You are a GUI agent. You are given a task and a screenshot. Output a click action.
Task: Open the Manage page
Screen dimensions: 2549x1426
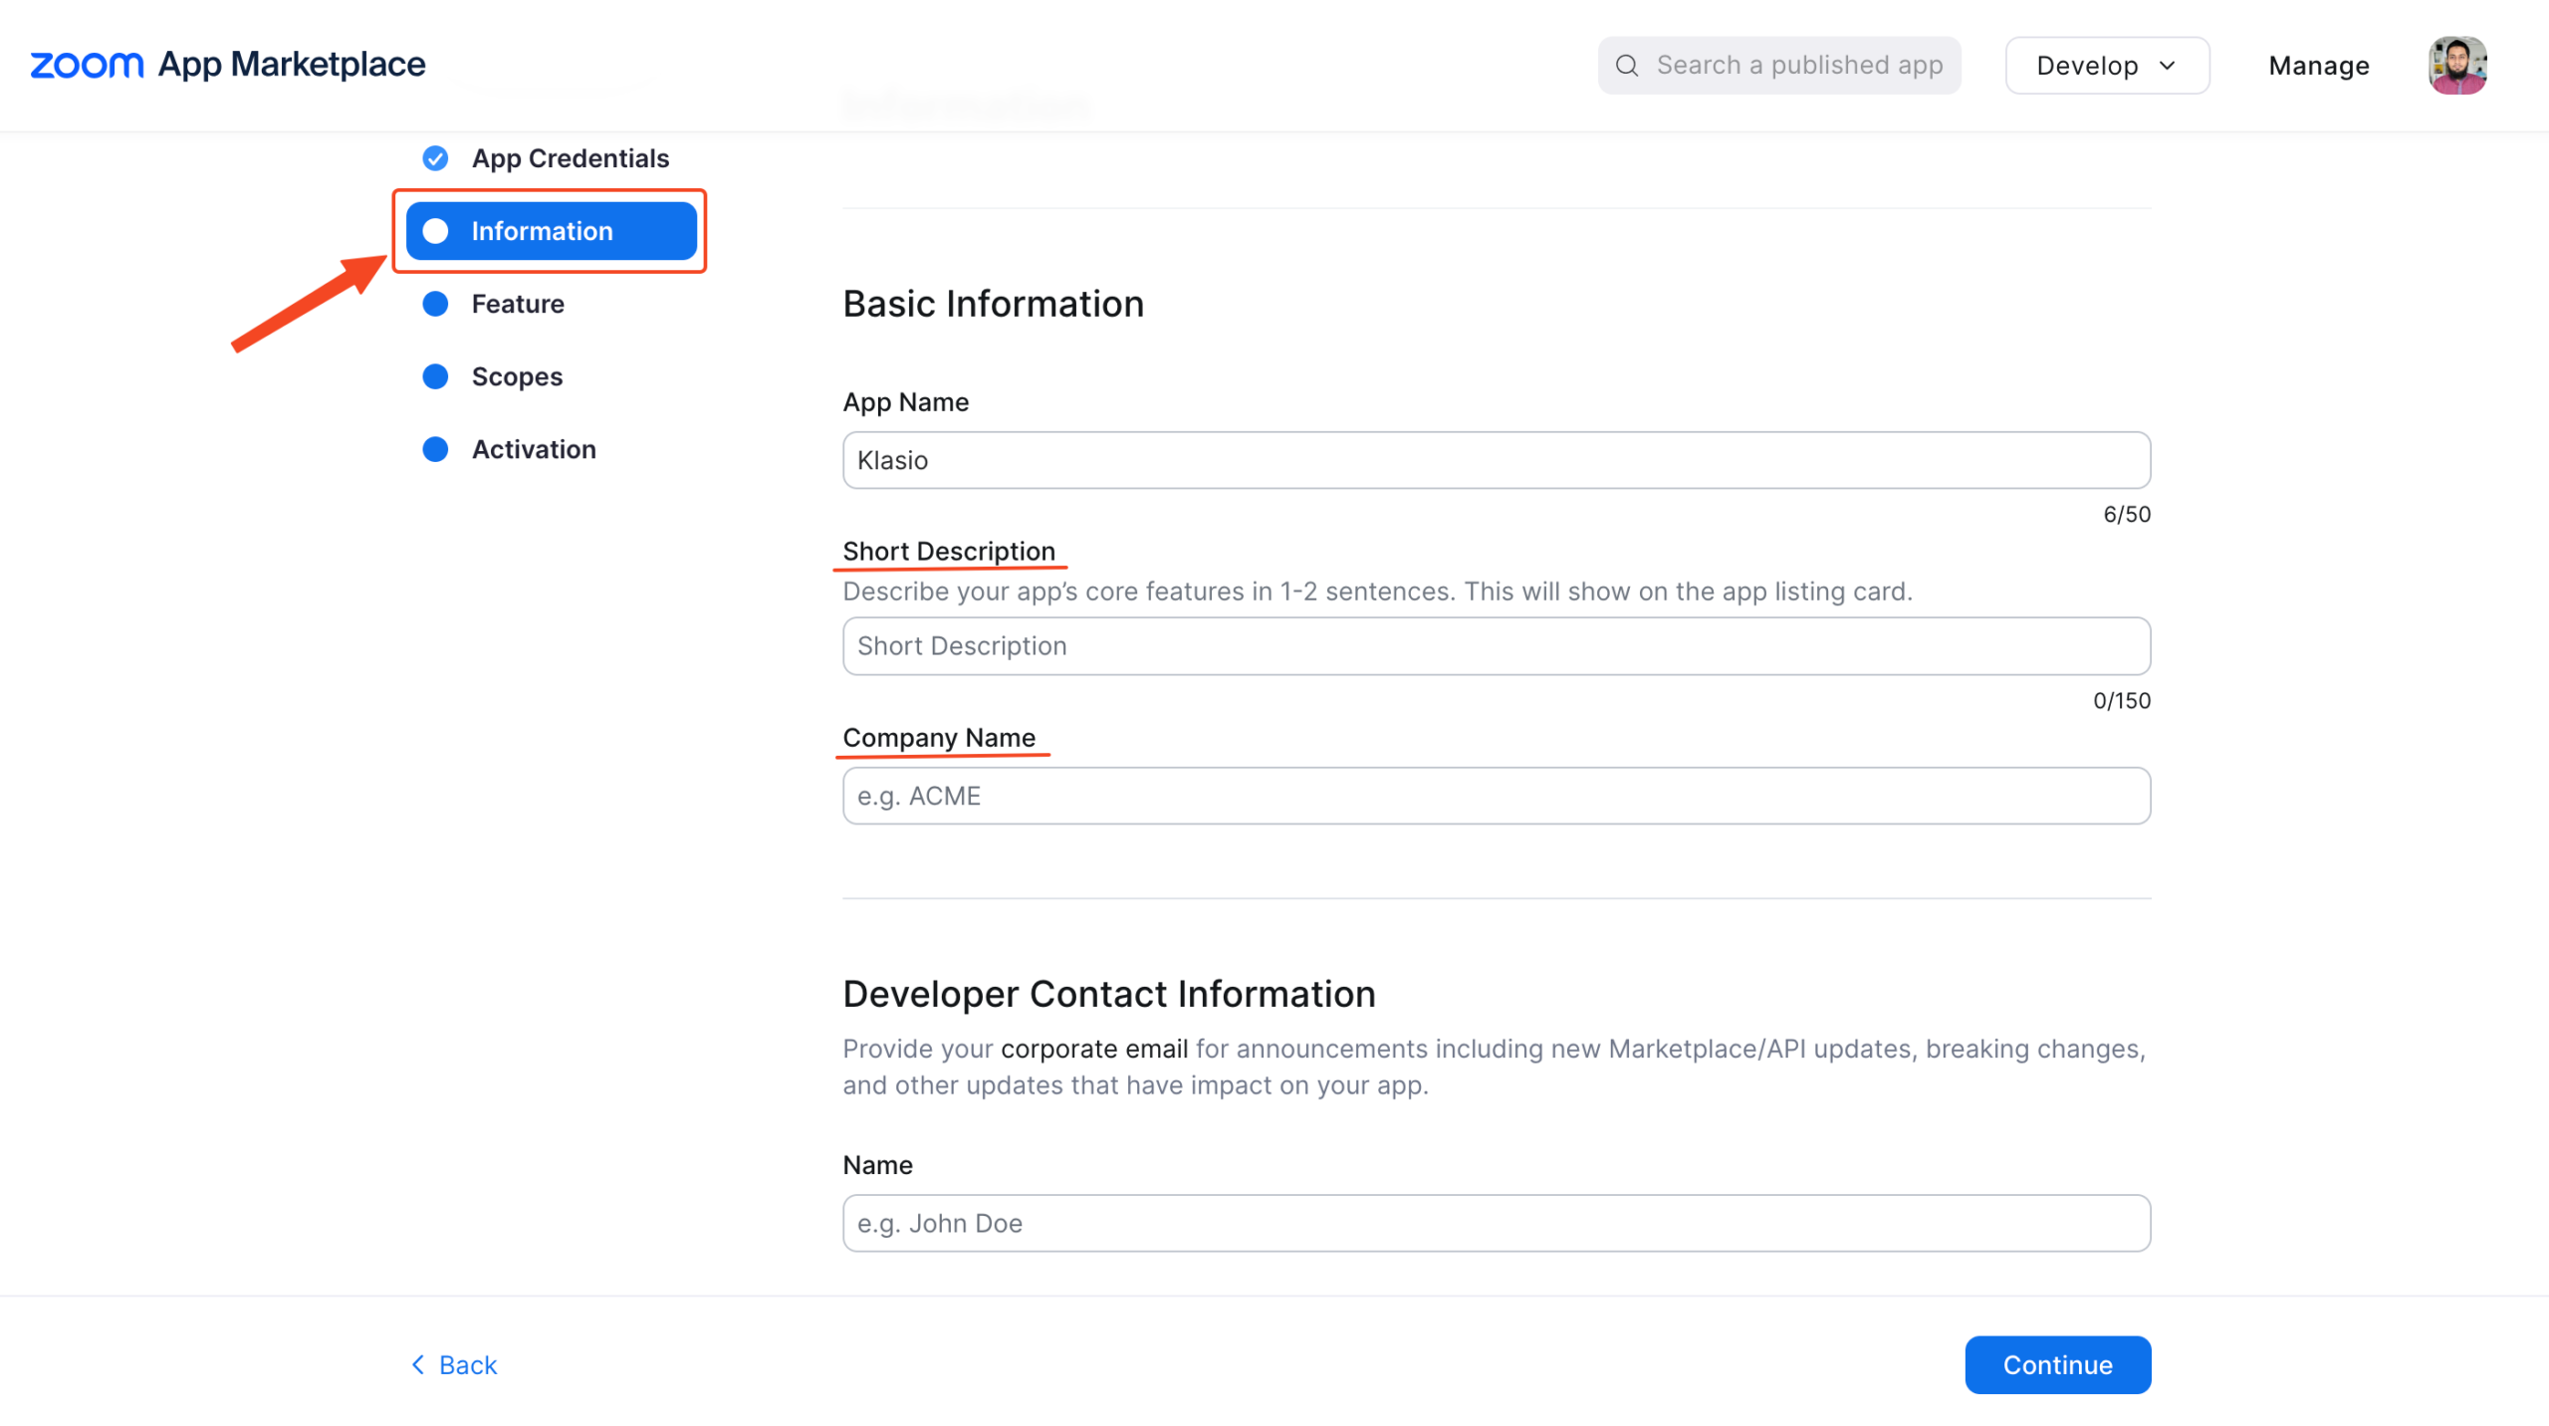coord(2318,66)
